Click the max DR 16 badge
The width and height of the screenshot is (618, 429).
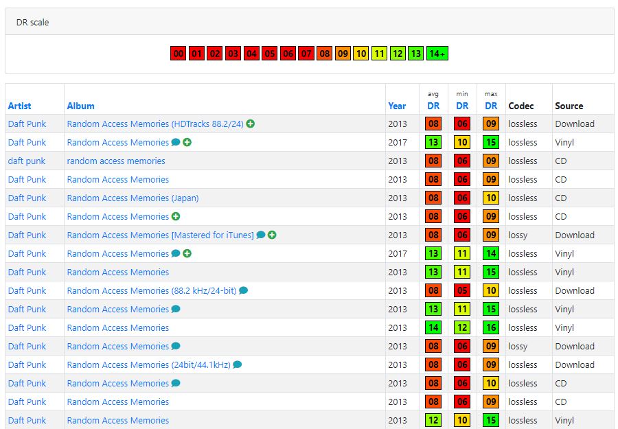point(491,327)
